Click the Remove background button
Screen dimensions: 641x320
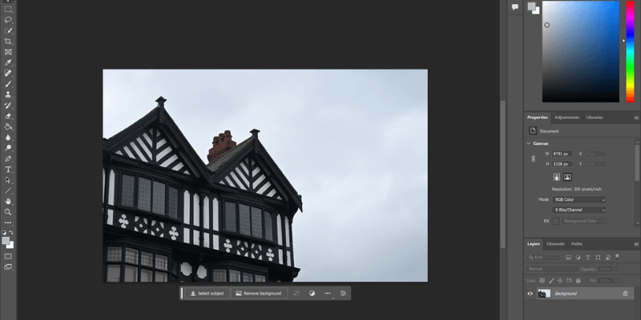(258, 294)
